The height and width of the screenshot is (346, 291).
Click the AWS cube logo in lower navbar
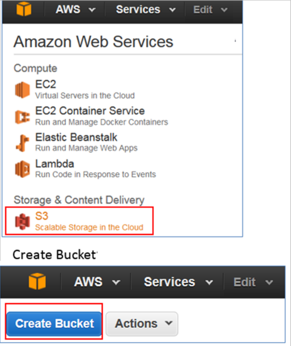[x=37, y=282]
